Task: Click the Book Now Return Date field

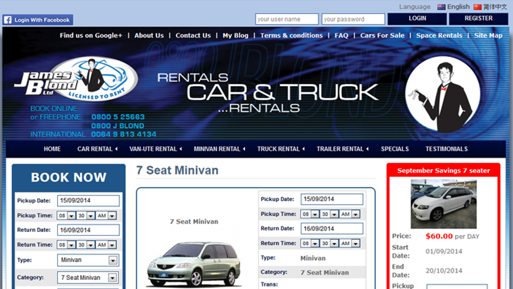Action: (x=88, y=230)
